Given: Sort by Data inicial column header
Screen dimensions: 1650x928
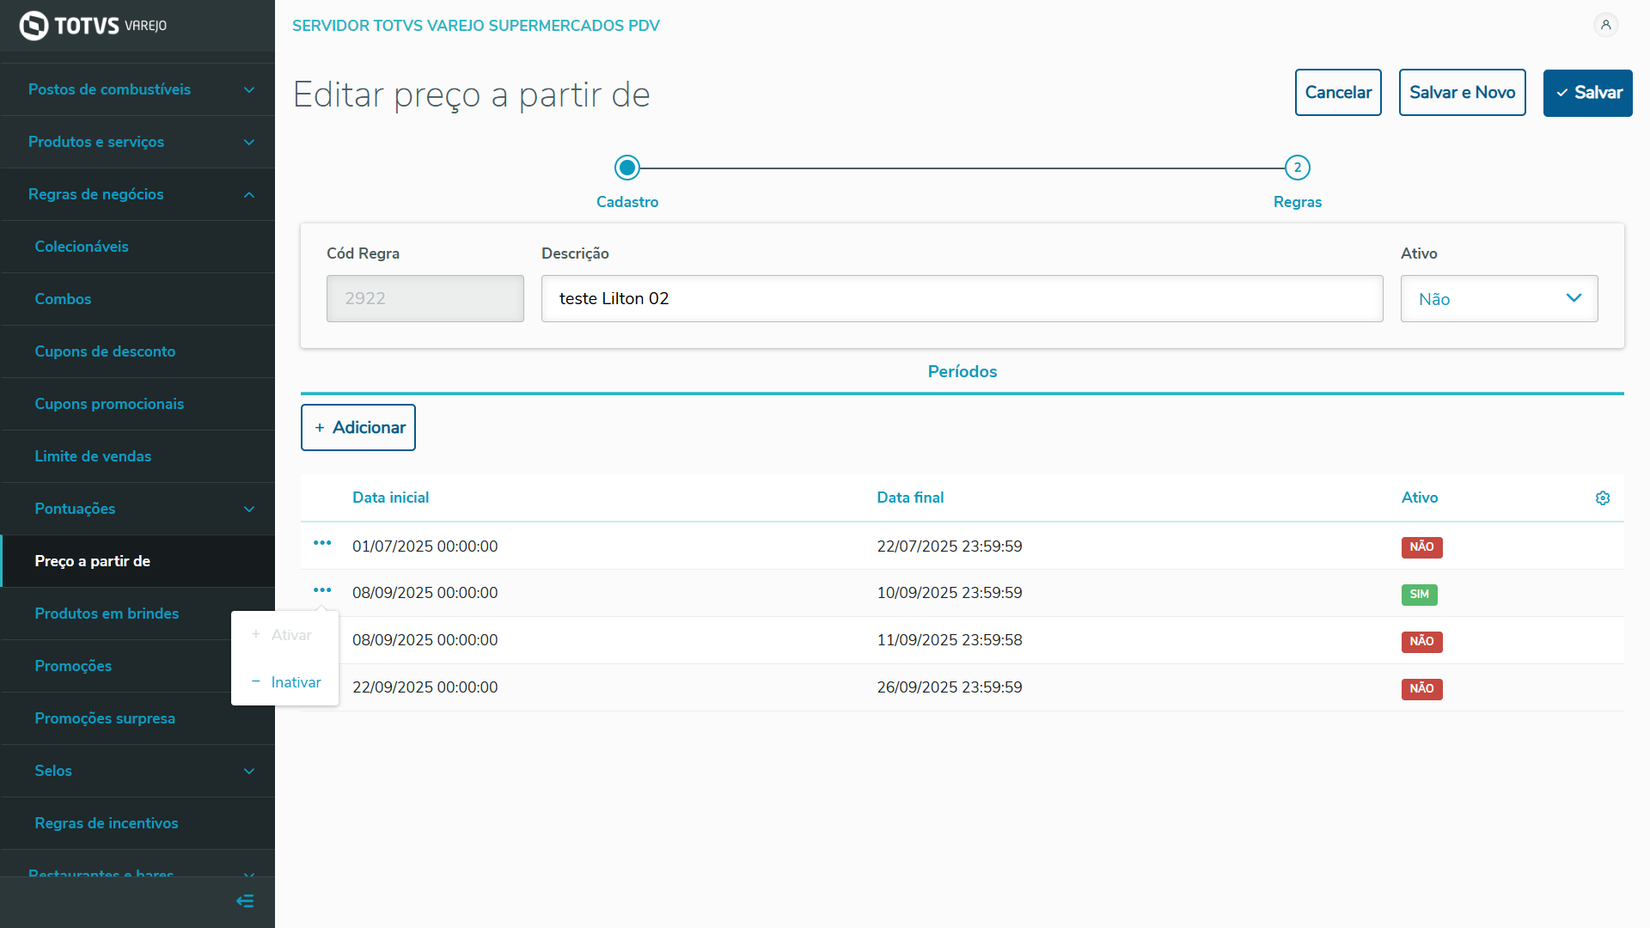Looking at the screenshot, I should coord(390,498).
